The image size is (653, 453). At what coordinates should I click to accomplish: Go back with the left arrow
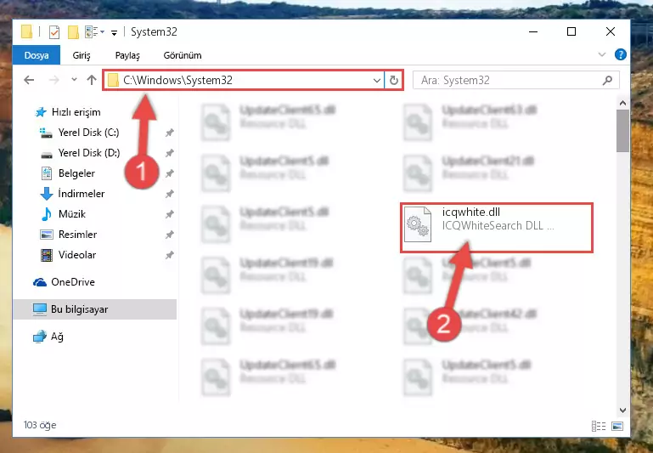pyautogui.click(x=29, y=80)
